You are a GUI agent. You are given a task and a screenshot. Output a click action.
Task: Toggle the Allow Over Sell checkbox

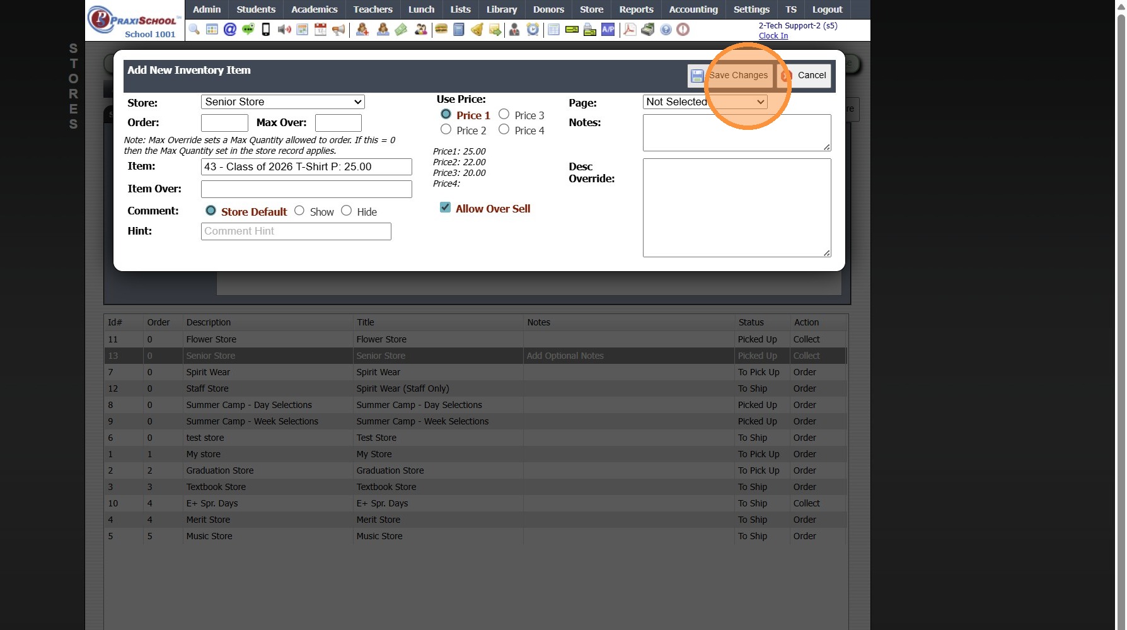point(445,207)
